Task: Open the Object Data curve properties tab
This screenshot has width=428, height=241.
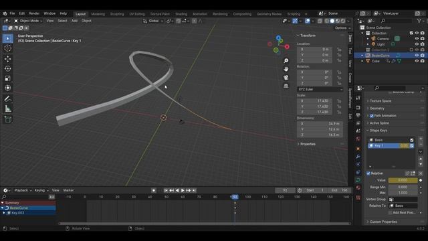Action: (358, 180)
